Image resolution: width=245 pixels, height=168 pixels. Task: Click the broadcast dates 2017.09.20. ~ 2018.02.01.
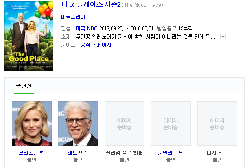click(127, 28)
